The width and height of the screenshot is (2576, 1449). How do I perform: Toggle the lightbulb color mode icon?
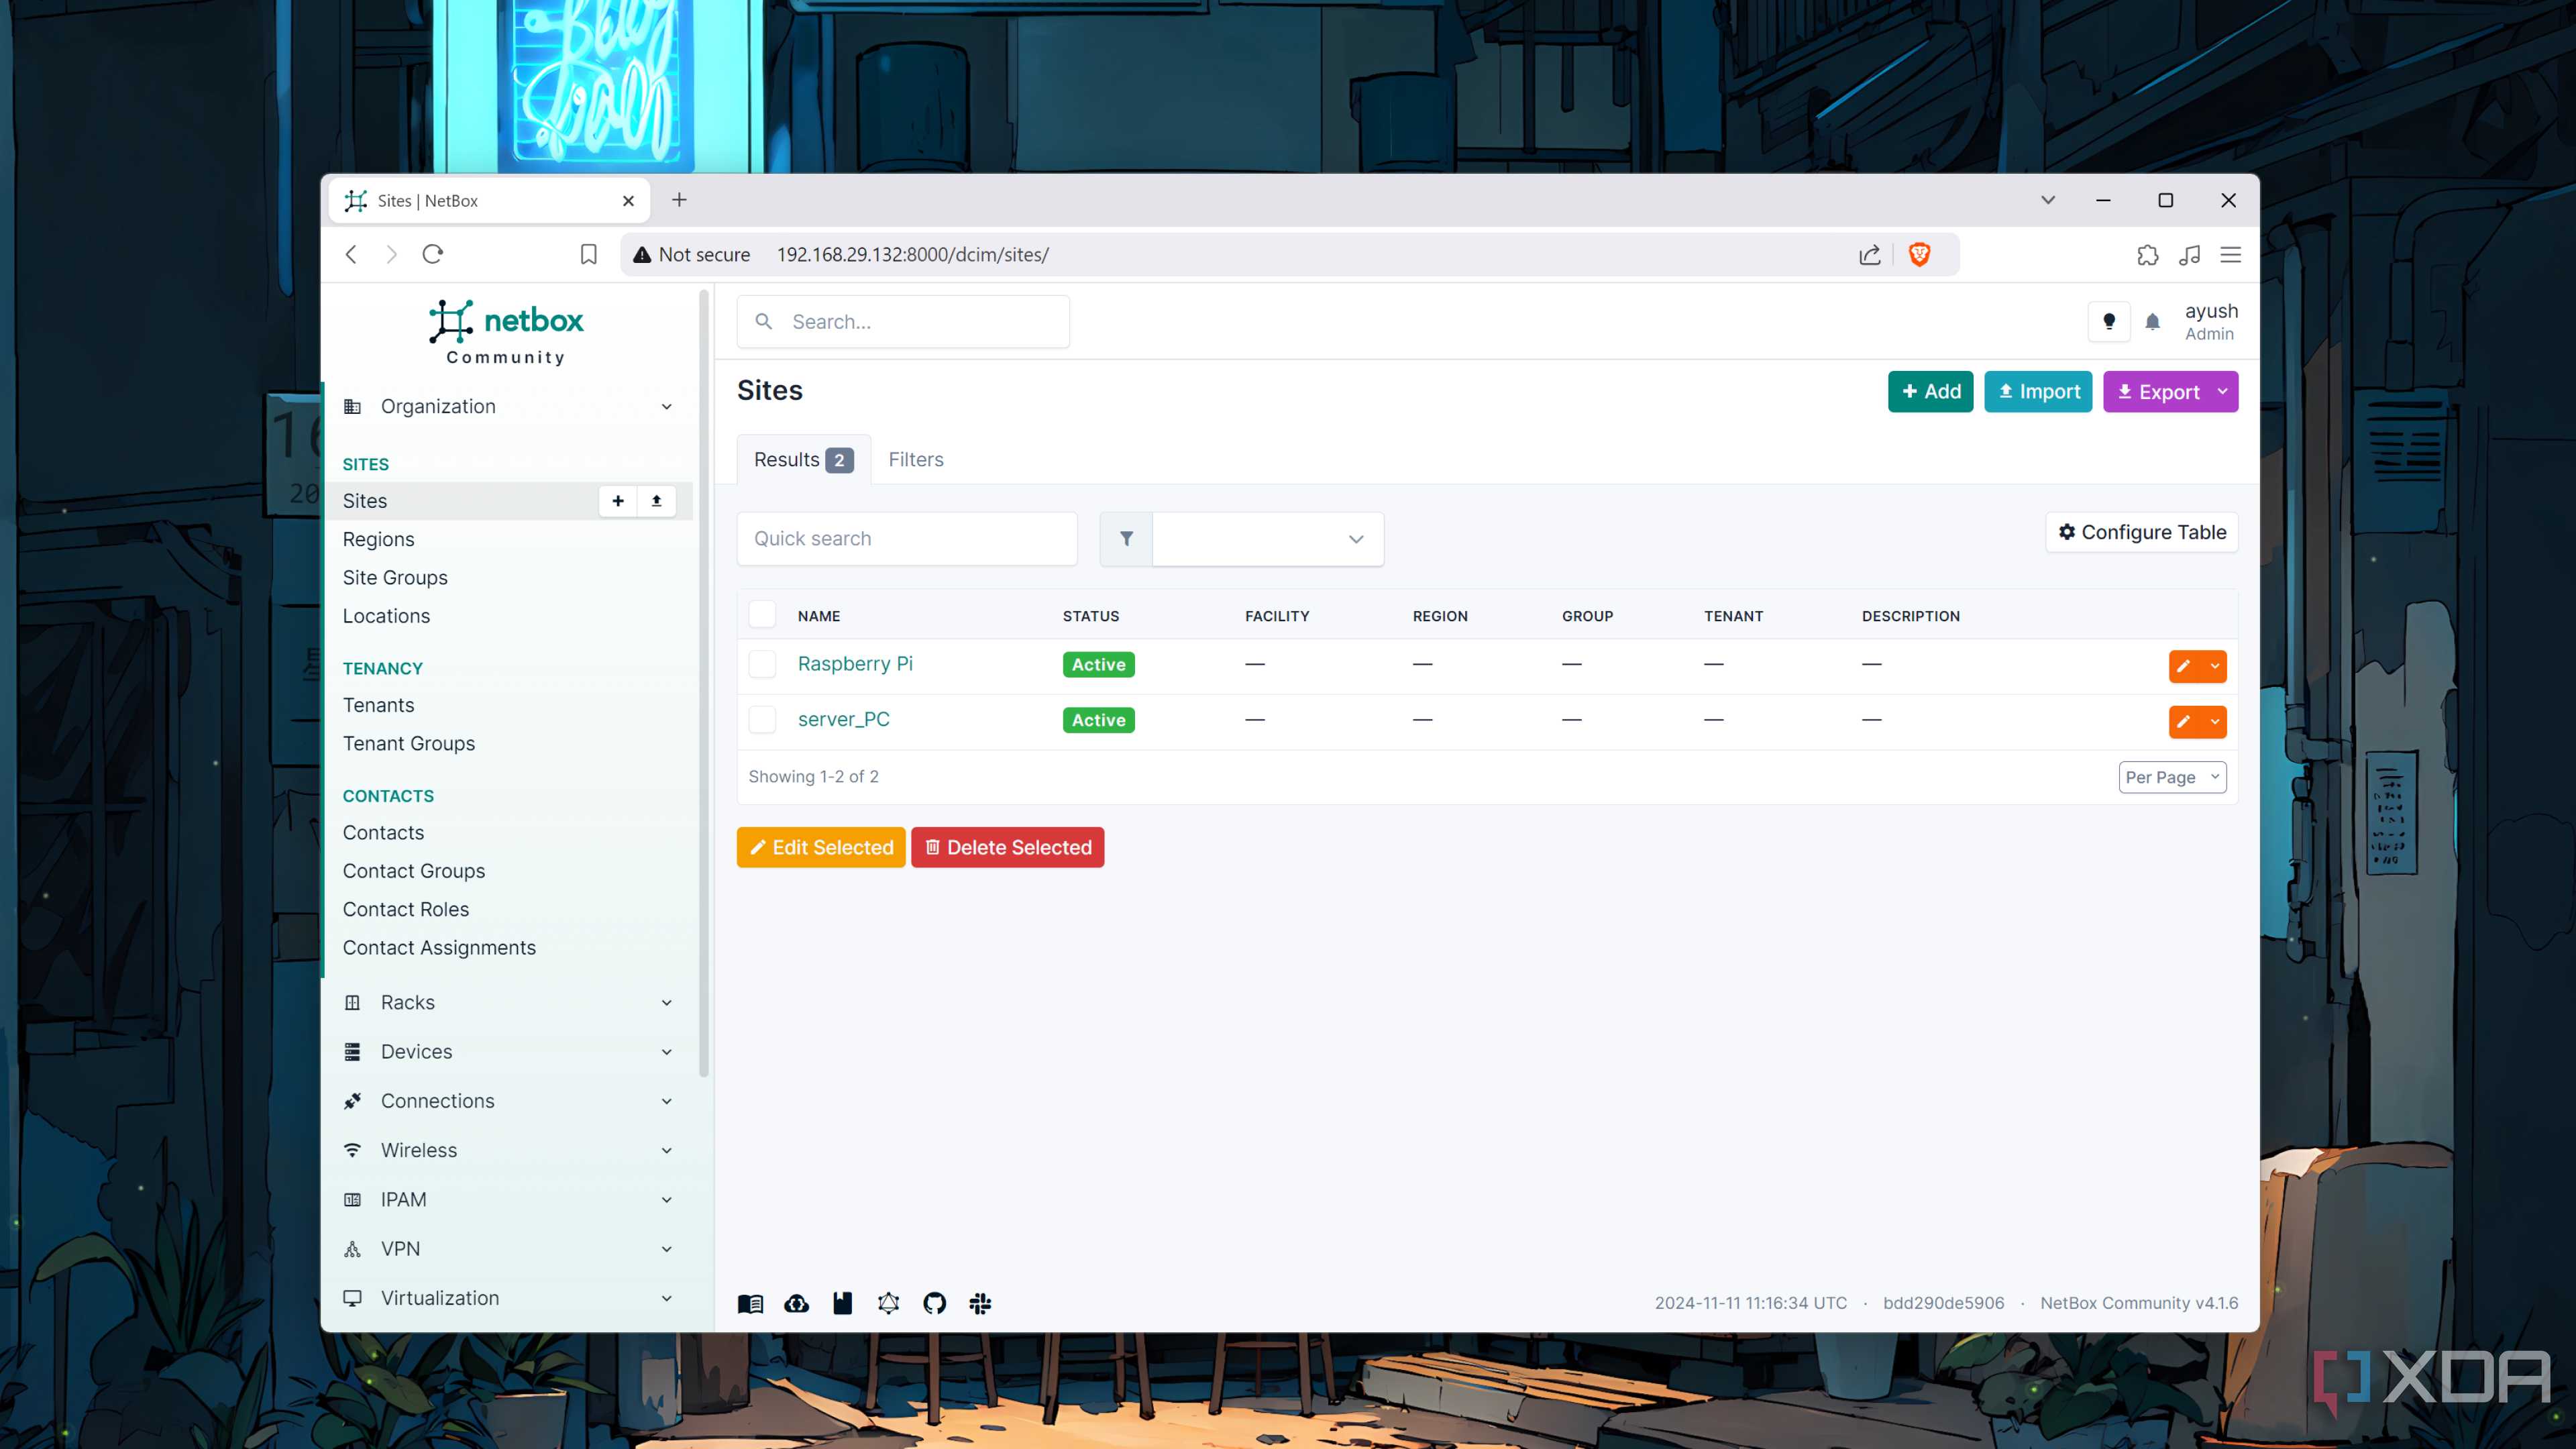tap(2109, 321)
